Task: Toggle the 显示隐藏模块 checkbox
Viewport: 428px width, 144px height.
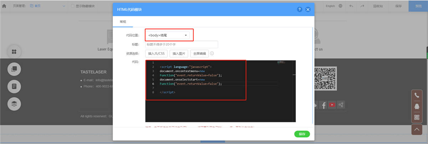Action: click(73, 6)
